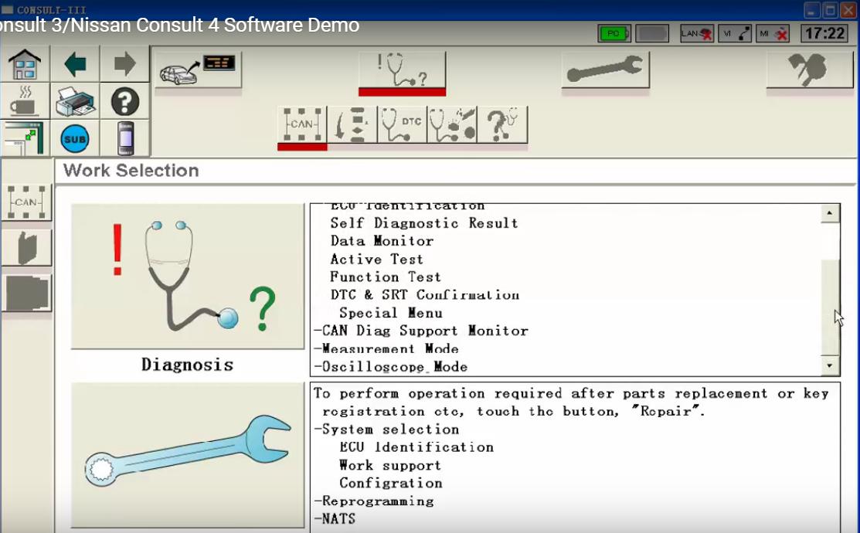Screen dimensions: 860x533
Task: Select Measurement Mode entry
Action: (386, 348)
